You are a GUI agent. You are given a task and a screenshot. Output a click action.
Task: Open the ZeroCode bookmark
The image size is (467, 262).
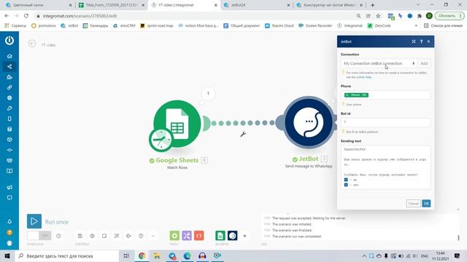(x=379, y=26)
